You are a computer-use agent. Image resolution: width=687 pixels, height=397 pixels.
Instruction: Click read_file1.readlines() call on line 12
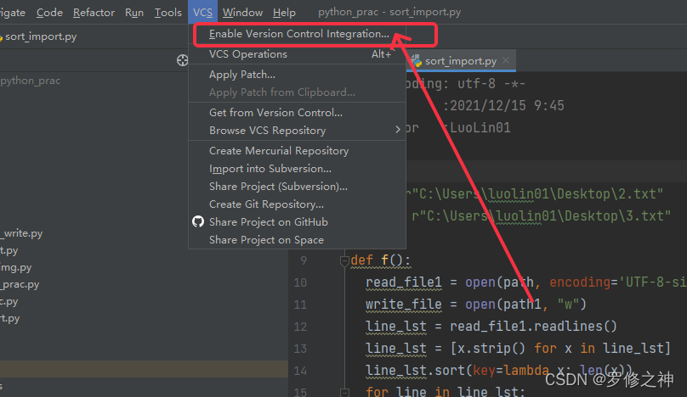[534, 327]
